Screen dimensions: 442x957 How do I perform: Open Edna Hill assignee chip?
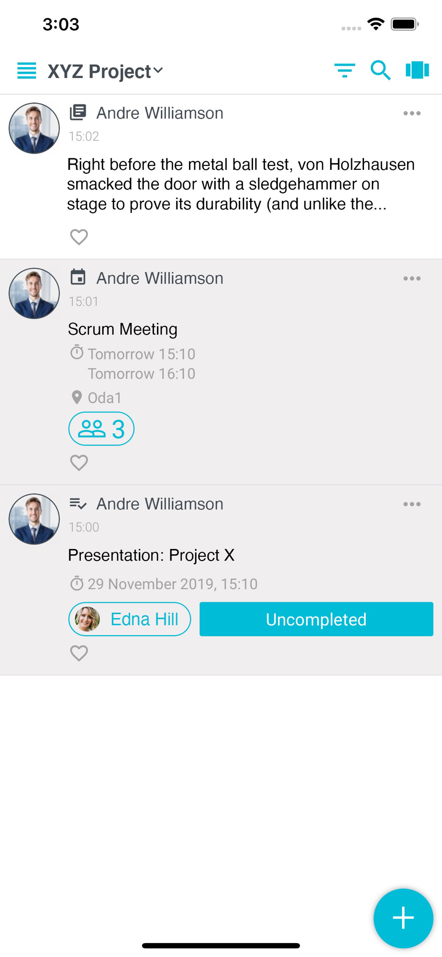(x=130, y=619)
